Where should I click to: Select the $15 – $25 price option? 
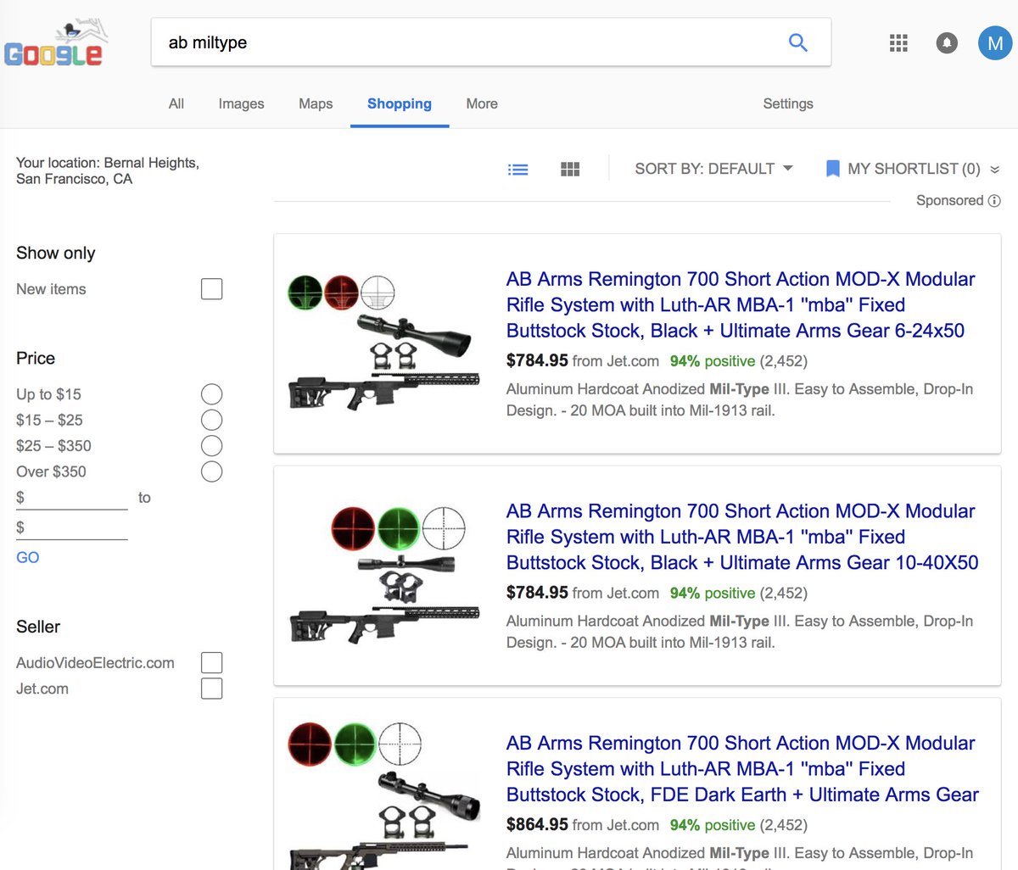212,420
